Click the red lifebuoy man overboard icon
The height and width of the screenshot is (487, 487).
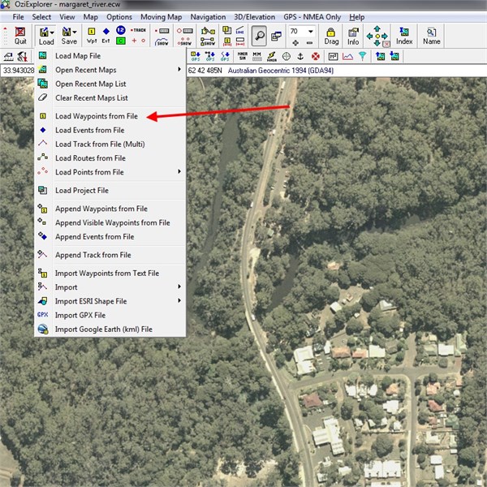coord(316,56)
